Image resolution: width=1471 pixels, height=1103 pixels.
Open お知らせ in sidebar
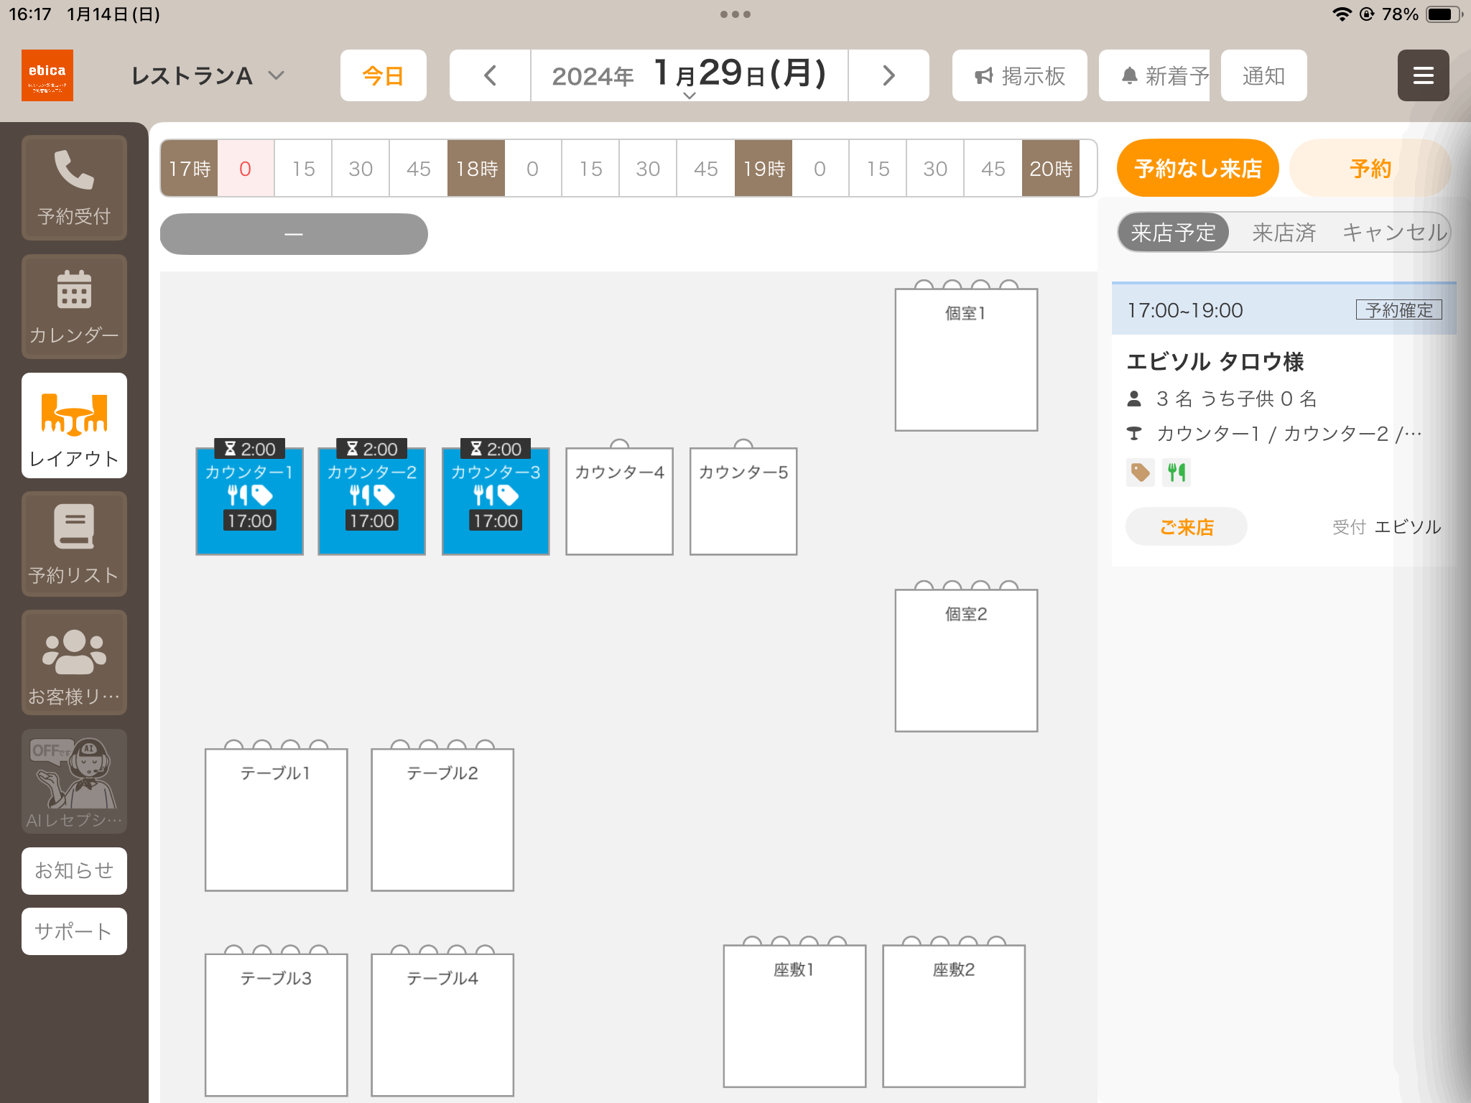tap(74, 870)
